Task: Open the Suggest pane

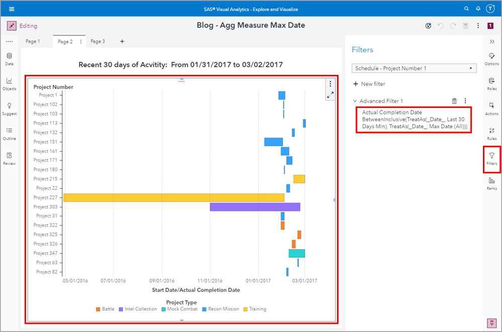Action: 9,109
